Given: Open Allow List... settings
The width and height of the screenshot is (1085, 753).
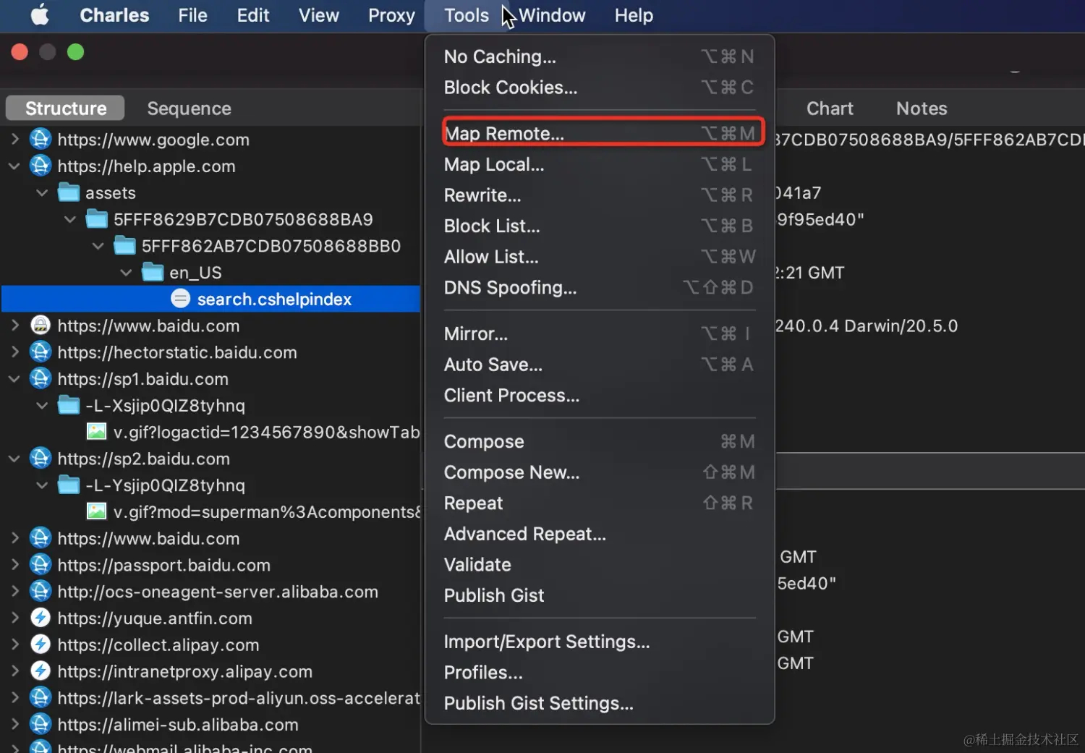Looking at the screenshot, I should 600,257.
